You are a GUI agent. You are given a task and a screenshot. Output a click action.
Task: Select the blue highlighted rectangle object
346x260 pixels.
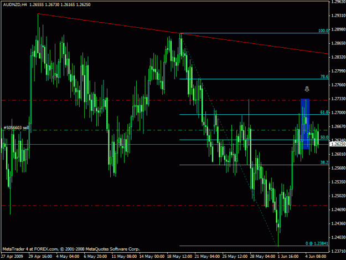[305, 124]
